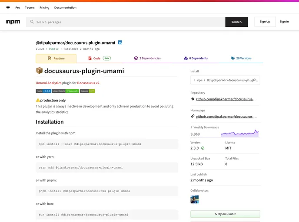Focus the Search packages input field
The width and height of the screenshot is (299, 222).
pos(126,22)
